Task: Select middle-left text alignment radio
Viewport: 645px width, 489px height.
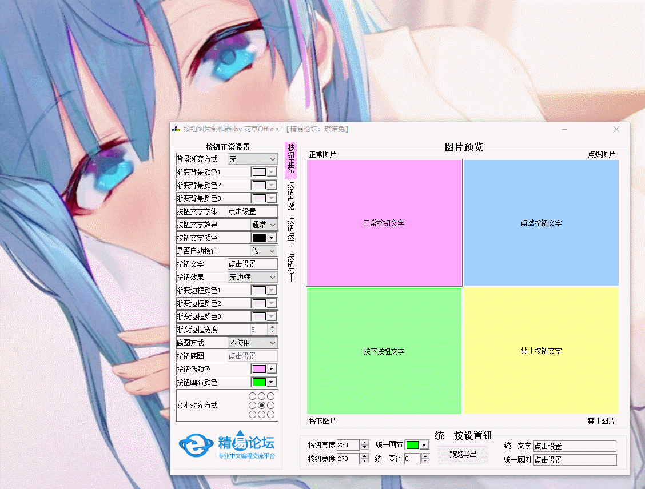Action: pyautogui.click(x=253, y=405)
